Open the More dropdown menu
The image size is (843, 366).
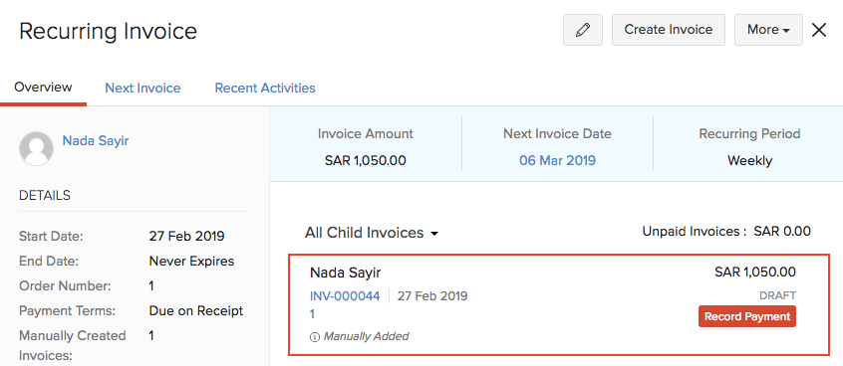tap(768, 30)
